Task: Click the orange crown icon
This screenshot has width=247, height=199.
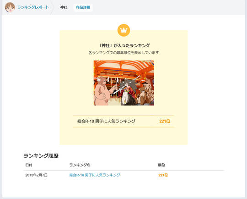Action: pyautogui.click(x=123, y=30)
